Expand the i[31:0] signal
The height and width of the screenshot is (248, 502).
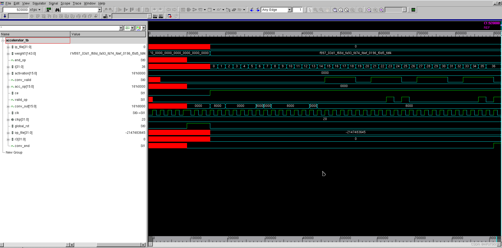8,67
